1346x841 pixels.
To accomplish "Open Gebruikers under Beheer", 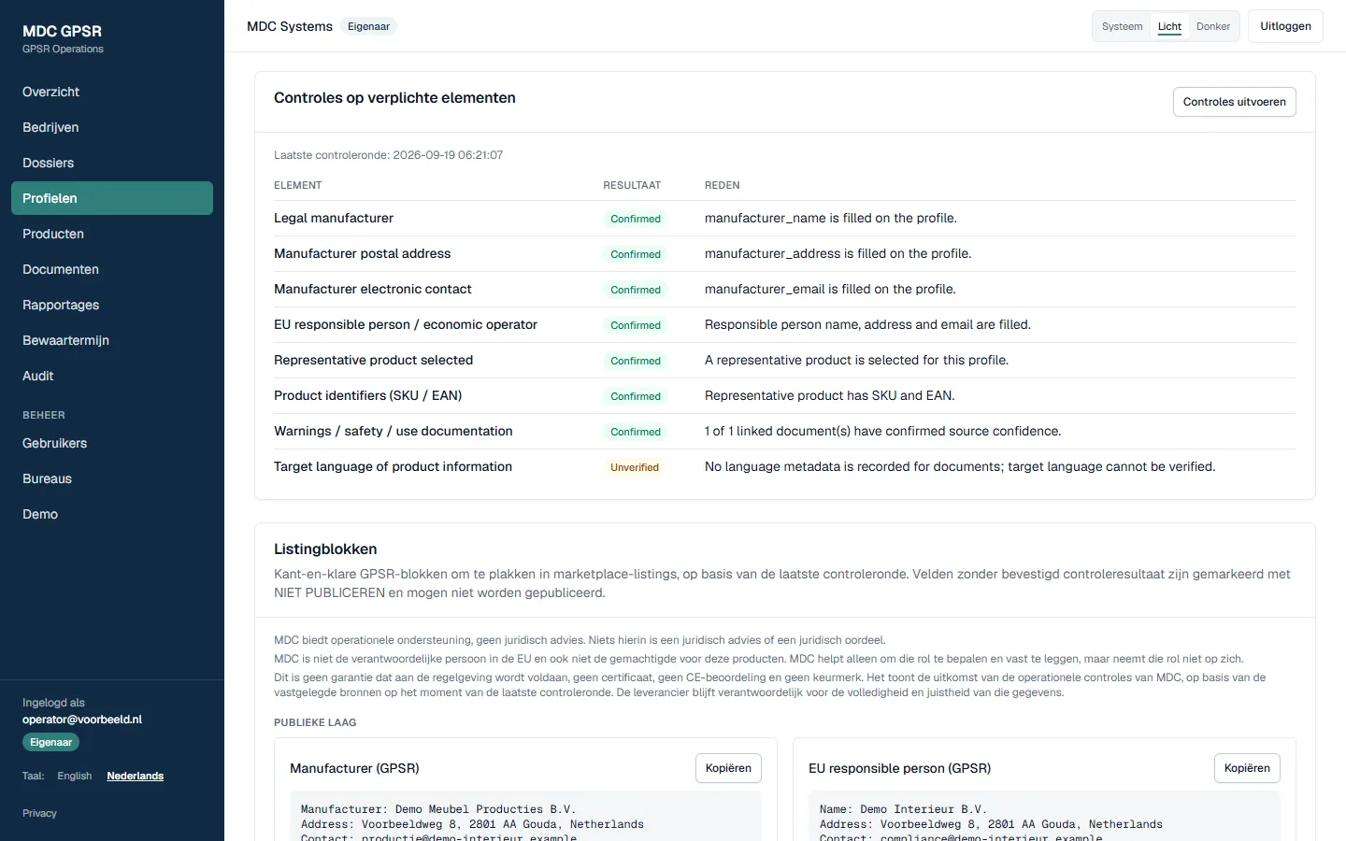I will coord(112,443).
